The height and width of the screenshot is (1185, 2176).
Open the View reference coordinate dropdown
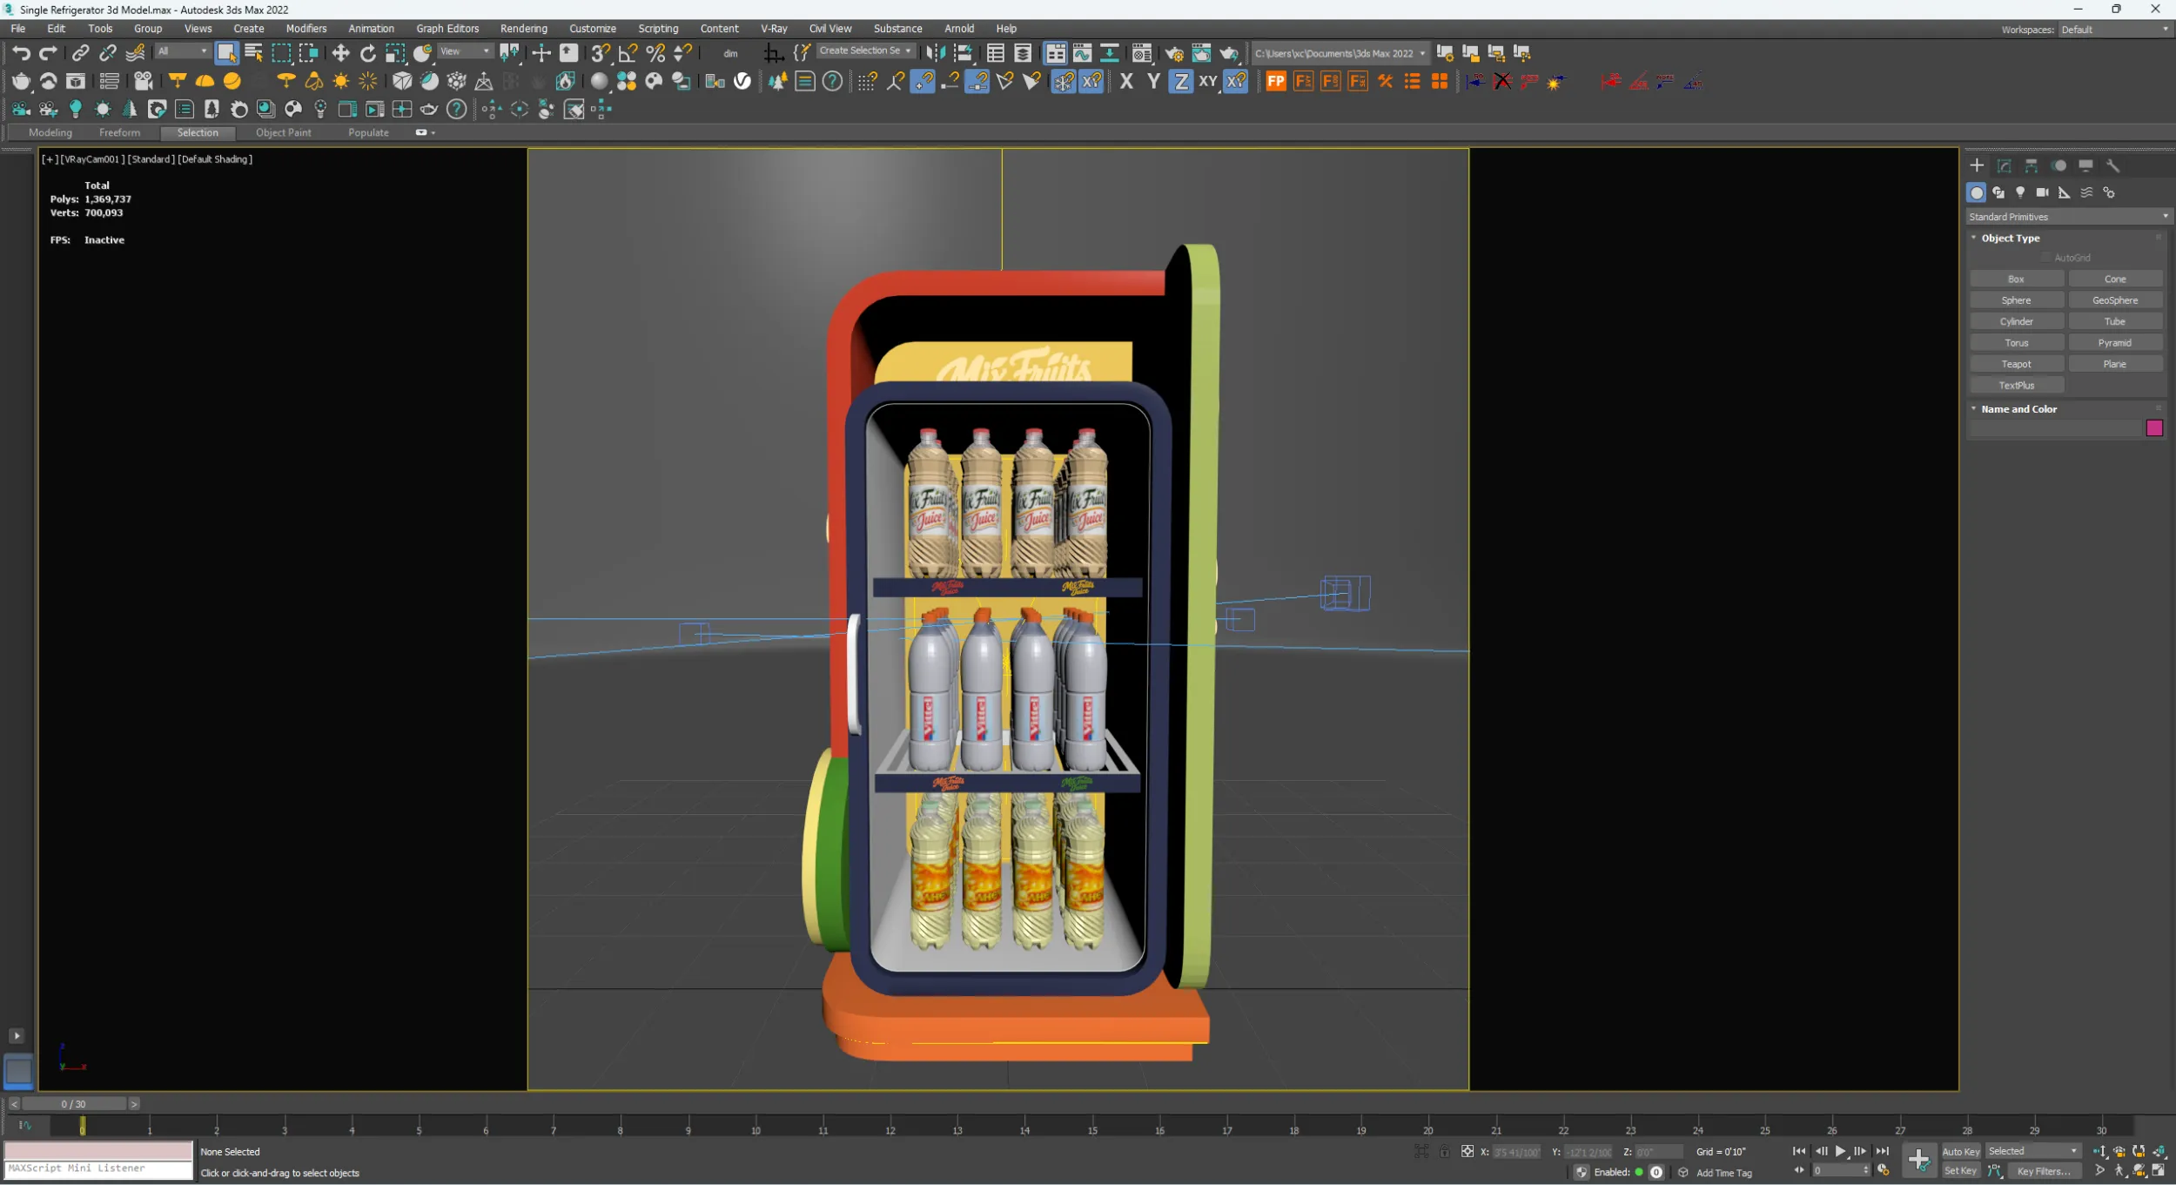click(x=465, y=51)
